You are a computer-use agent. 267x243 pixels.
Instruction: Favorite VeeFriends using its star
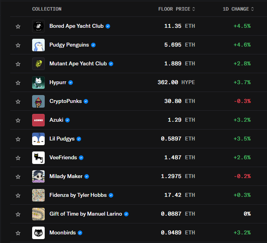[18, 158]
